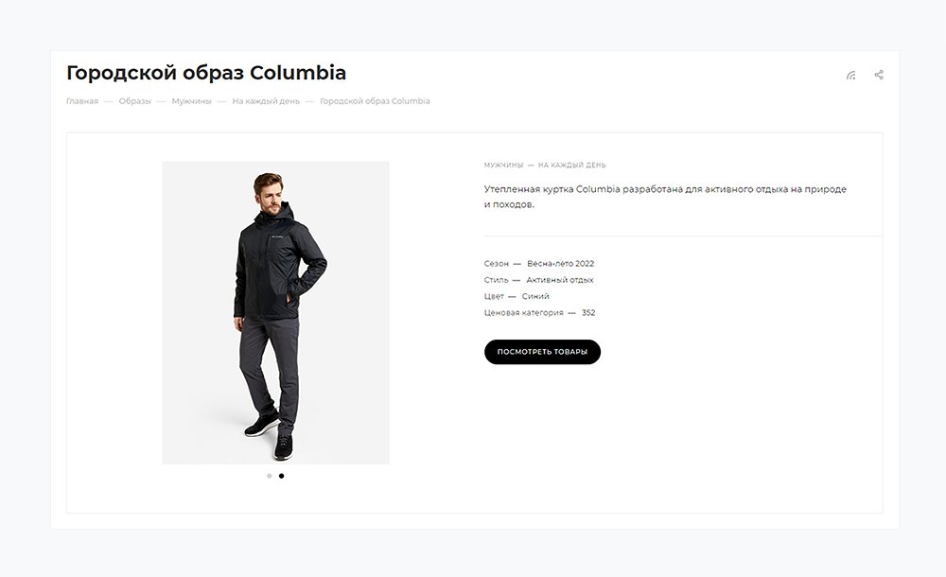Image resolution: width=946 pixels, height=577 pixels.
Task: Click the share icon
Action: pyautogui.click(x=879, y=75)
